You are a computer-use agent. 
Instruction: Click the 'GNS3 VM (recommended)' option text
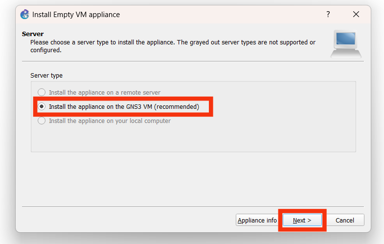124,106
